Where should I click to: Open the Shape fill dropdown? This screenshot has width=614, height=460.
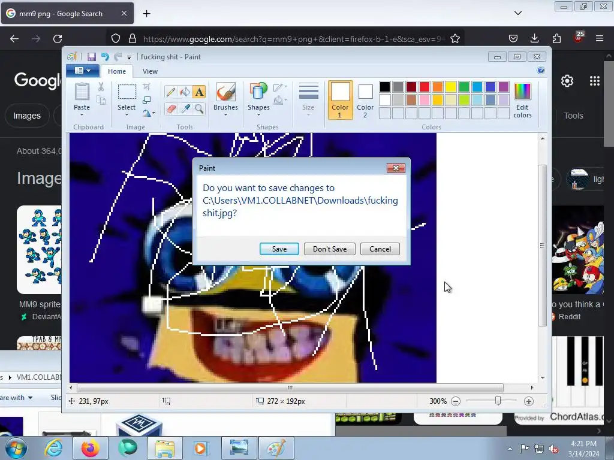[281, 101]
